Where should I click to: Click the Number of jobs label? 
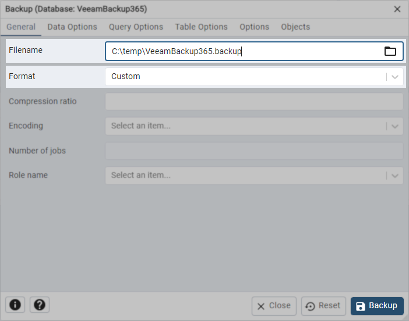[x=37, y=151]
